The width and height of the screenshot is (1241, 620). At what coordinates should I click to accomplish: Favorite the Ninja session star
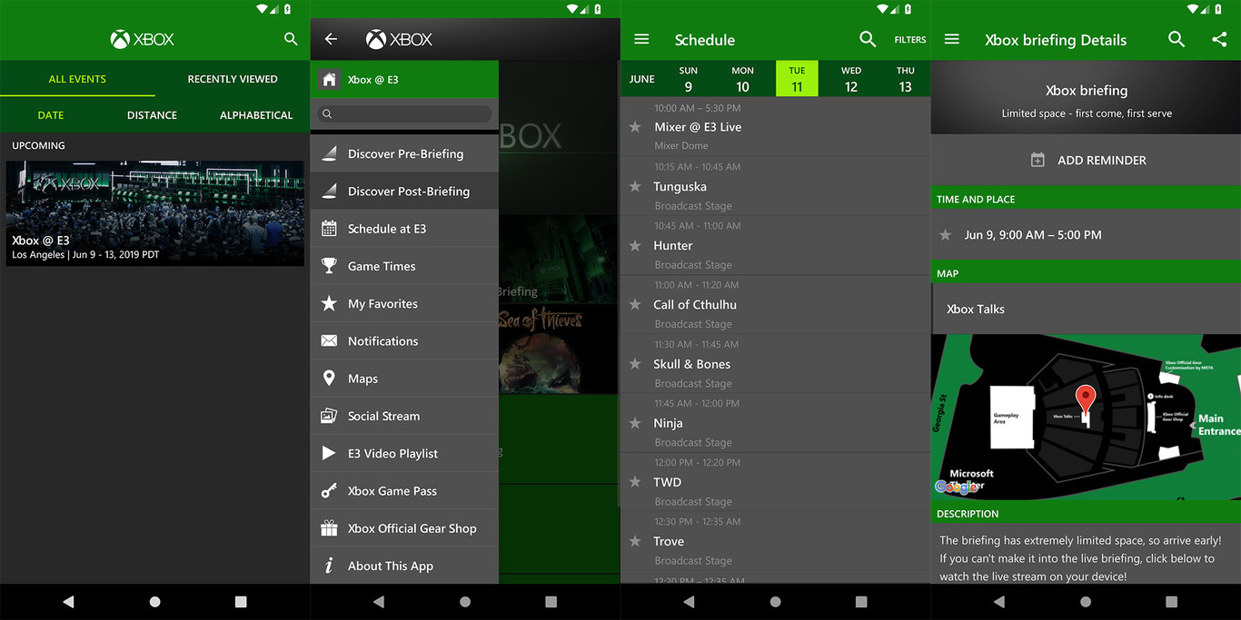635,423
